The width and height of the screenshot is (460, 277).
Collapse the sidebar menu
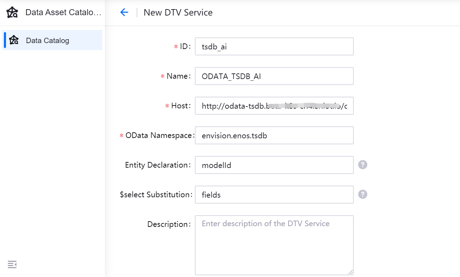click(x=12, y=264)
